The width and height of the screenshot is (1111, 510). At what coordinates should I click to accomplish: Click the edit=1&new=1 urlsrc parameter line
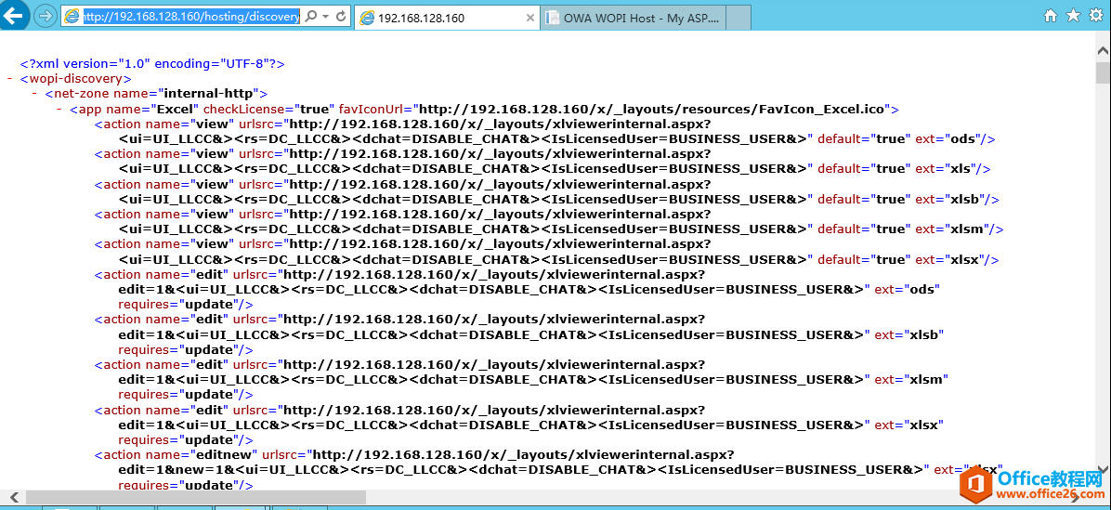coord(523,470)
